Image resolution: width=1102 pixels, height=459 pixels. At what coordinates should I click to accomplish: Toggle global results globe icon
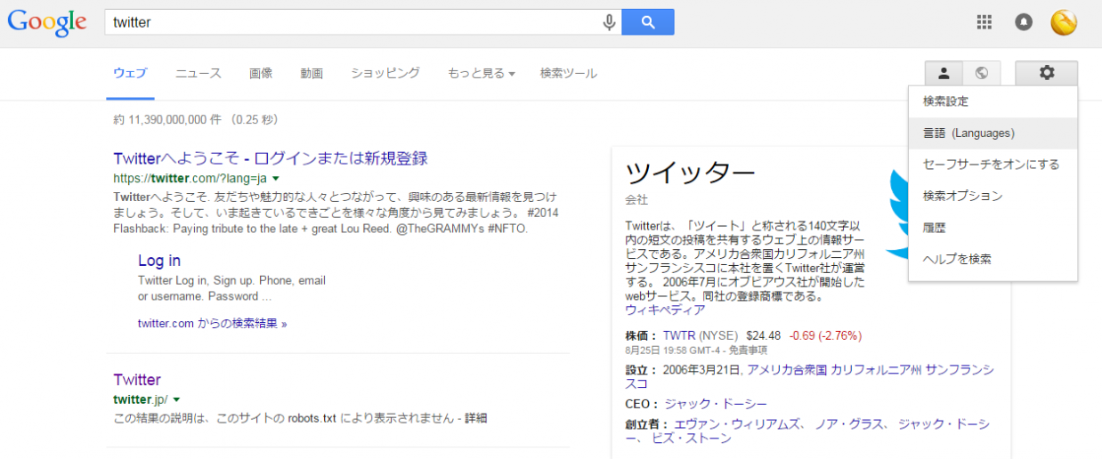(x=982, y=73)
